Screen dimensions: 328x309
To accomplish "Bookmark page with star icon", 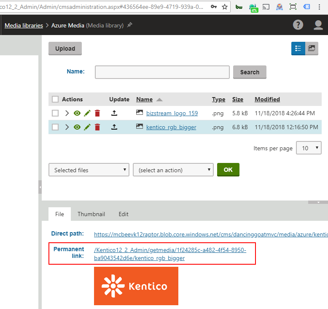I will pyautogui.click(x=225, y=7).
